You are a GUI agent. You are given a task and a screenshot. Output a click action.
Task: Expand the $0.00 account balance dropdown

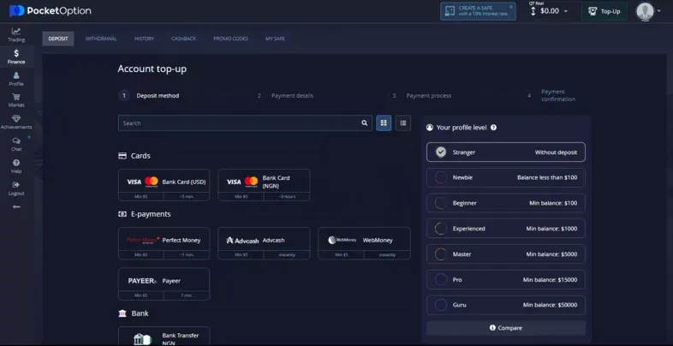[550, 11]
